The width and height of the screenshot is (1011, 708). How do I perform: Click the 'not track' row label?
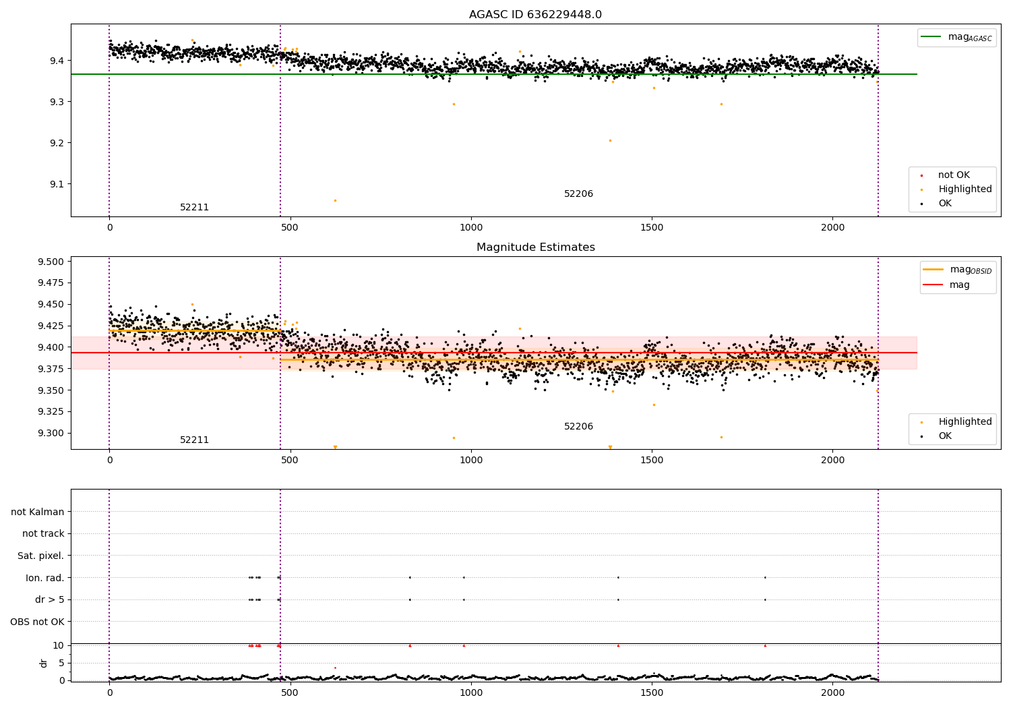pos(43,534)
